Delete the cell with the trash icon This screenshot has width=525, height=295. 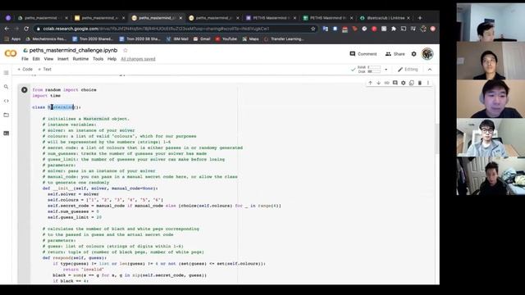click(419, 83)
